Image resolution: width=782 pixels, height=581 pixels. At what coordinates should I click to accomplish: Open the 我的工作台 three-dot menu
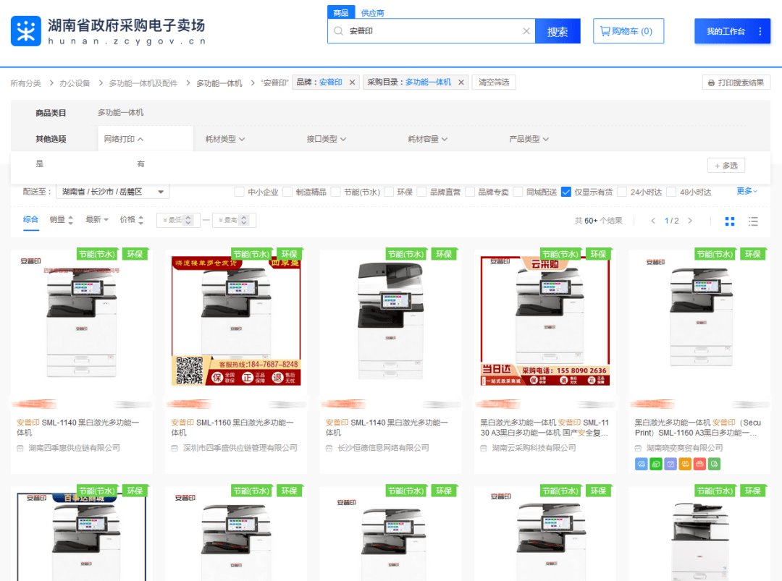click(x=760, y=31)
